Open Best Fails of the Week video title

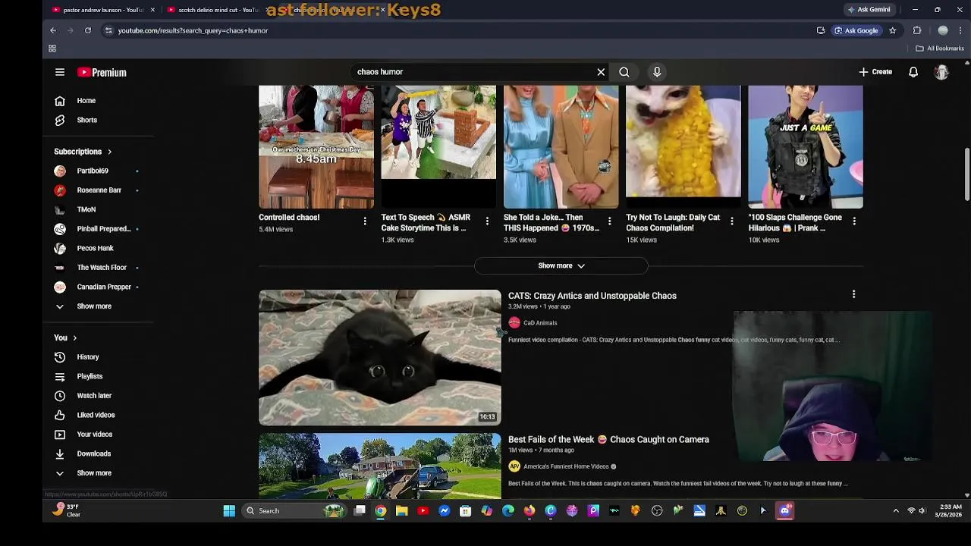[608, 440]
